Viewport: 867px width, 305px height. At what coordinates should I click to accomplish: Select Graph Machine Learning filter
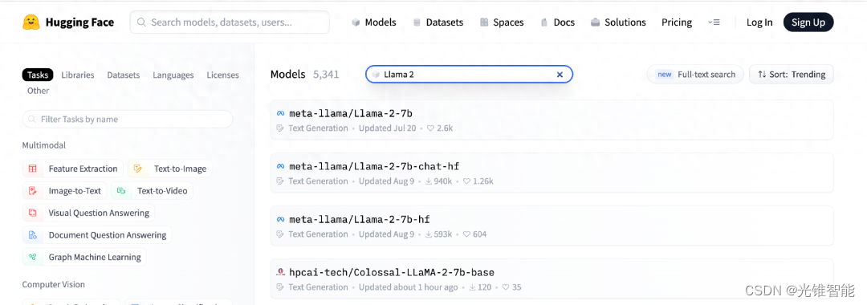coord(84,258)
